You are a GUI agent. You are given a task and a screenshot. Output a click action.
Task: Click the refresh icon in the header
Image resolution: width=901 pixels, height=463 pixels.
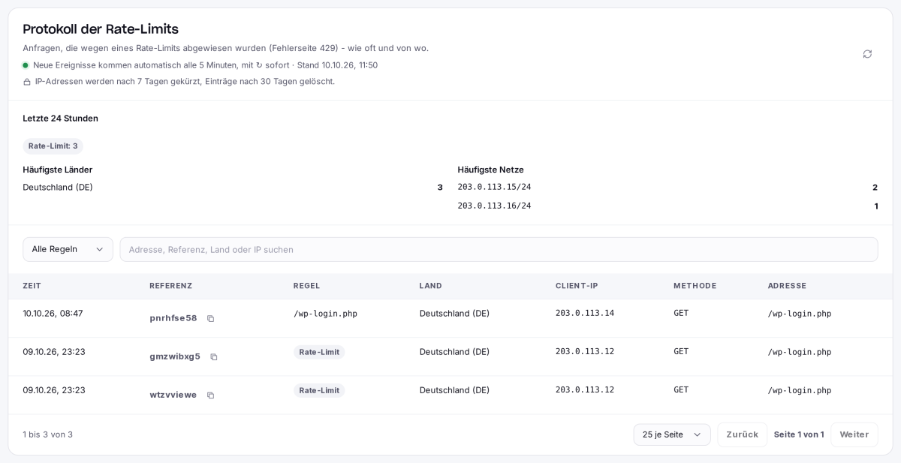867,54
